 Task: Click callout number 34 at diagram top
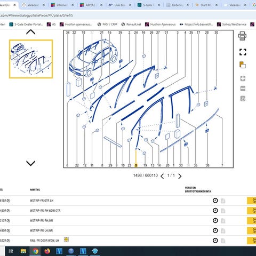click(x=68, y=33)
